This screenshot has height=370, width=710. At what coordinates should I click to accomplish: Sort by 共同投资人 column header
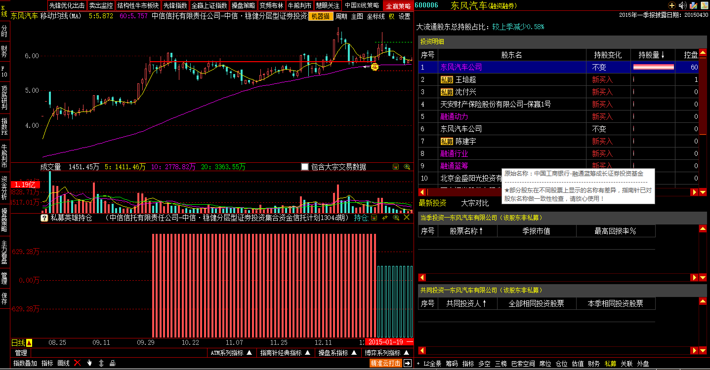click(466, 303)
